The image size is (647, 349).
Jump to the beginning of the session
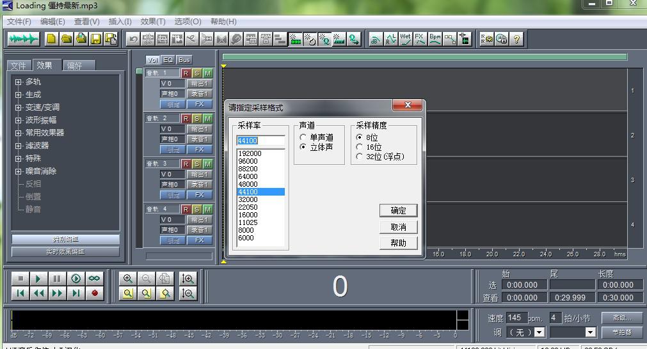pos(20,293)
